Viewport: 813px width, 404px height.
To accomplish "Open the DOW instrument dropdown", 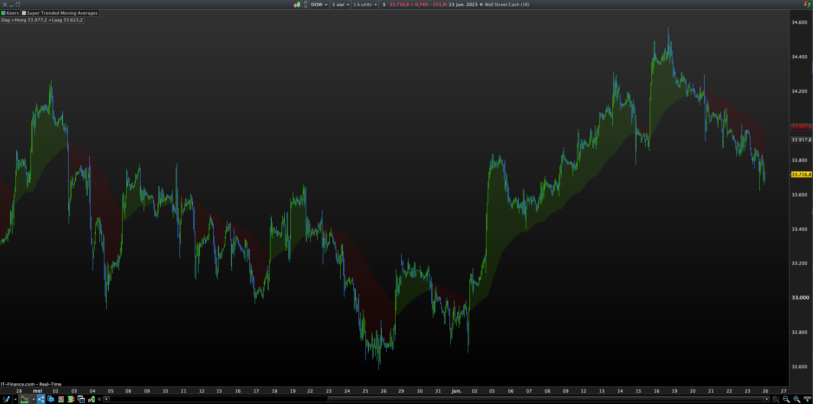I will pyautogui.click(x=319, y=4).
